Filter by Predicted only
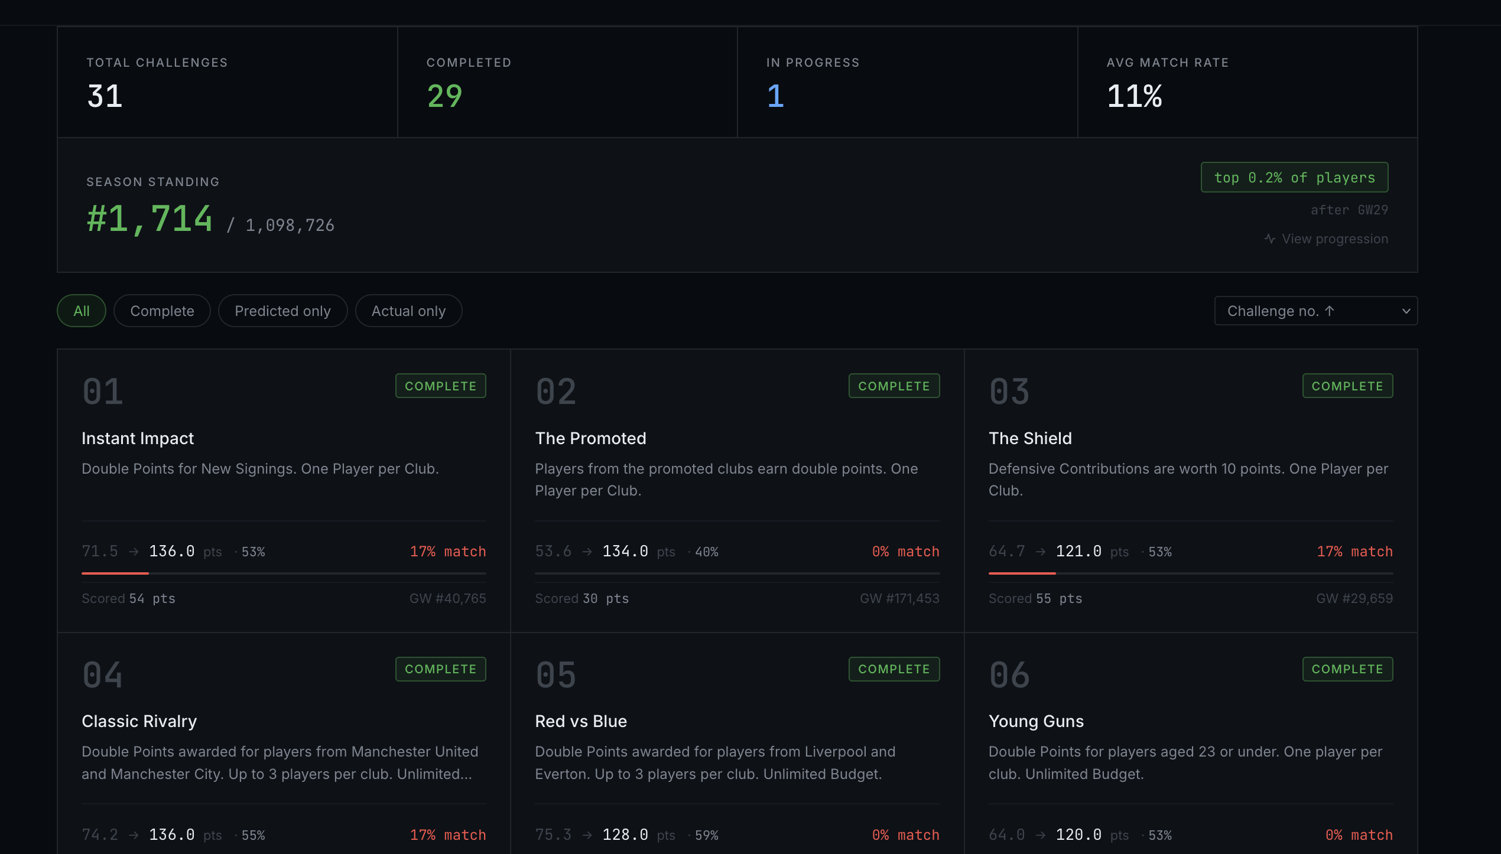 click(282, 311)
